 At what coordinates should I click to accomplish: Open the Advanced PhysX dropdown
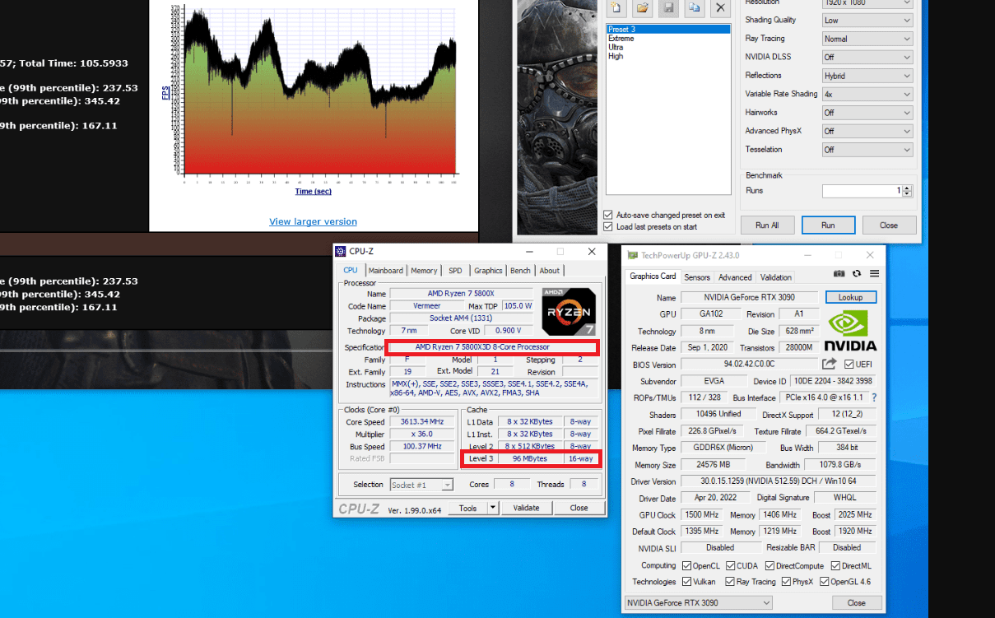click(867, 131)
